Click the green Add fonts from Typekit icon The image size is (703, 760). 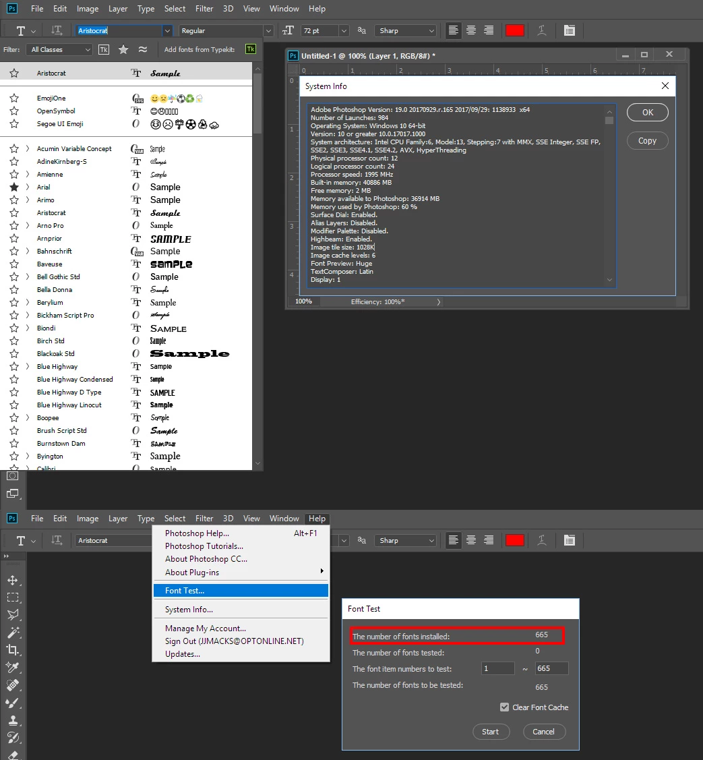pos(251,49)
